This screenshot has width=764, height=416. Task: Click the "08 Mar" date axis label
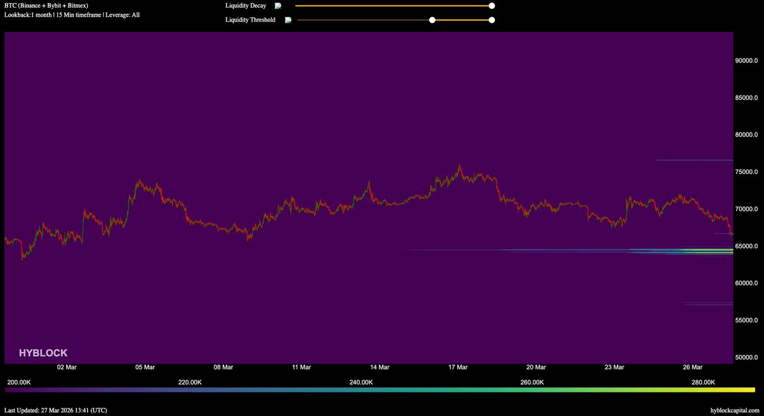pos(223,368)
